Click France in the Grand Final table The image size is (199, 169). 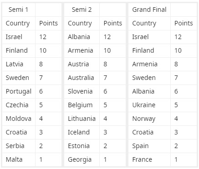[149, 159]
